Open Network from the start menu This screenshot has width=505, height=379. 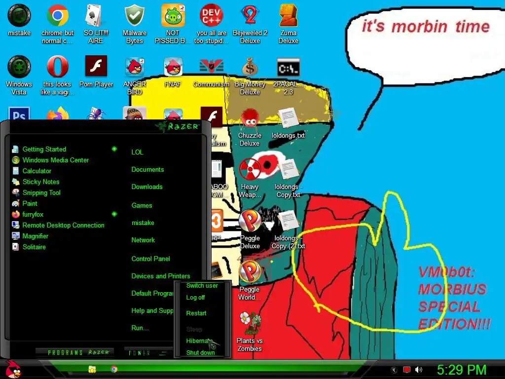(143, 240)
